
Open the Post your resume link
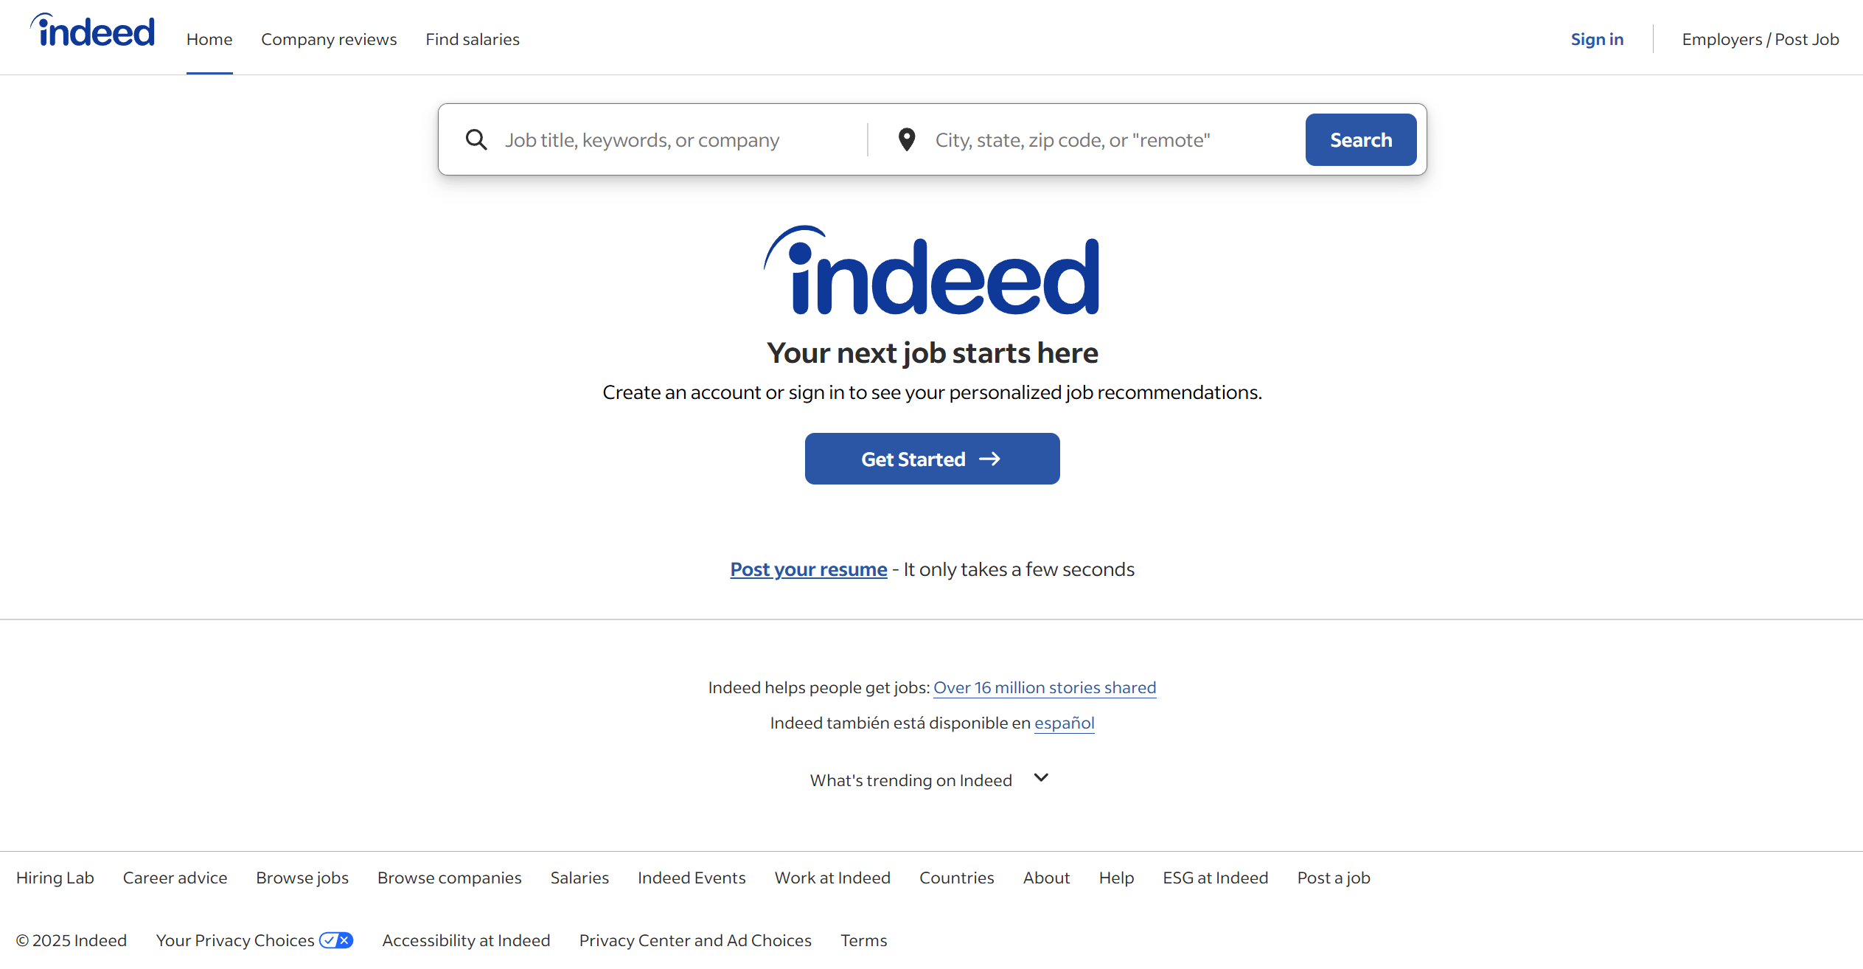[x=808, y=569]
